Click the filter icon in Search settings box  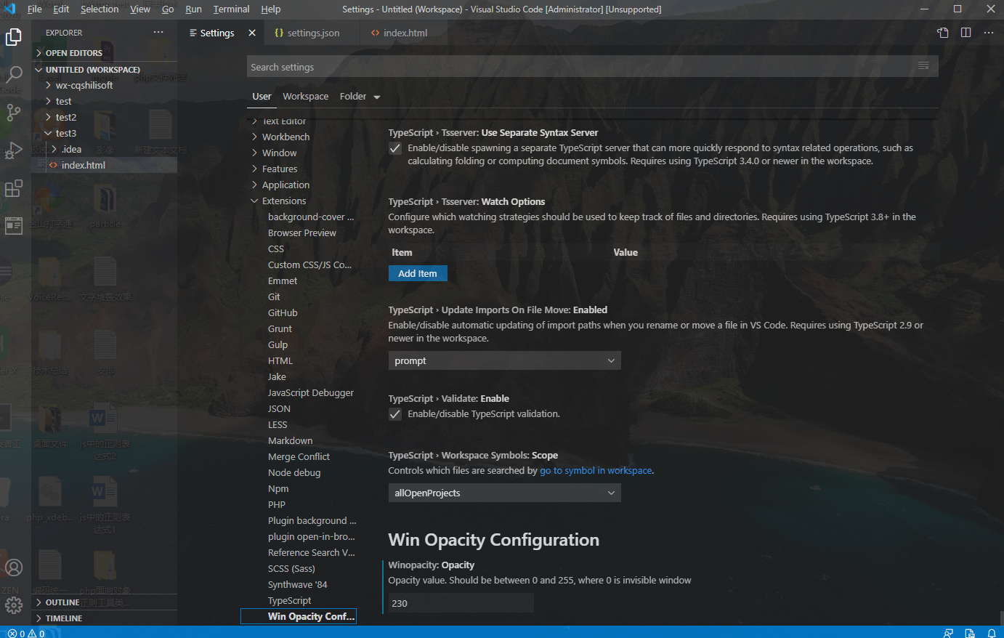click(923, 66)
